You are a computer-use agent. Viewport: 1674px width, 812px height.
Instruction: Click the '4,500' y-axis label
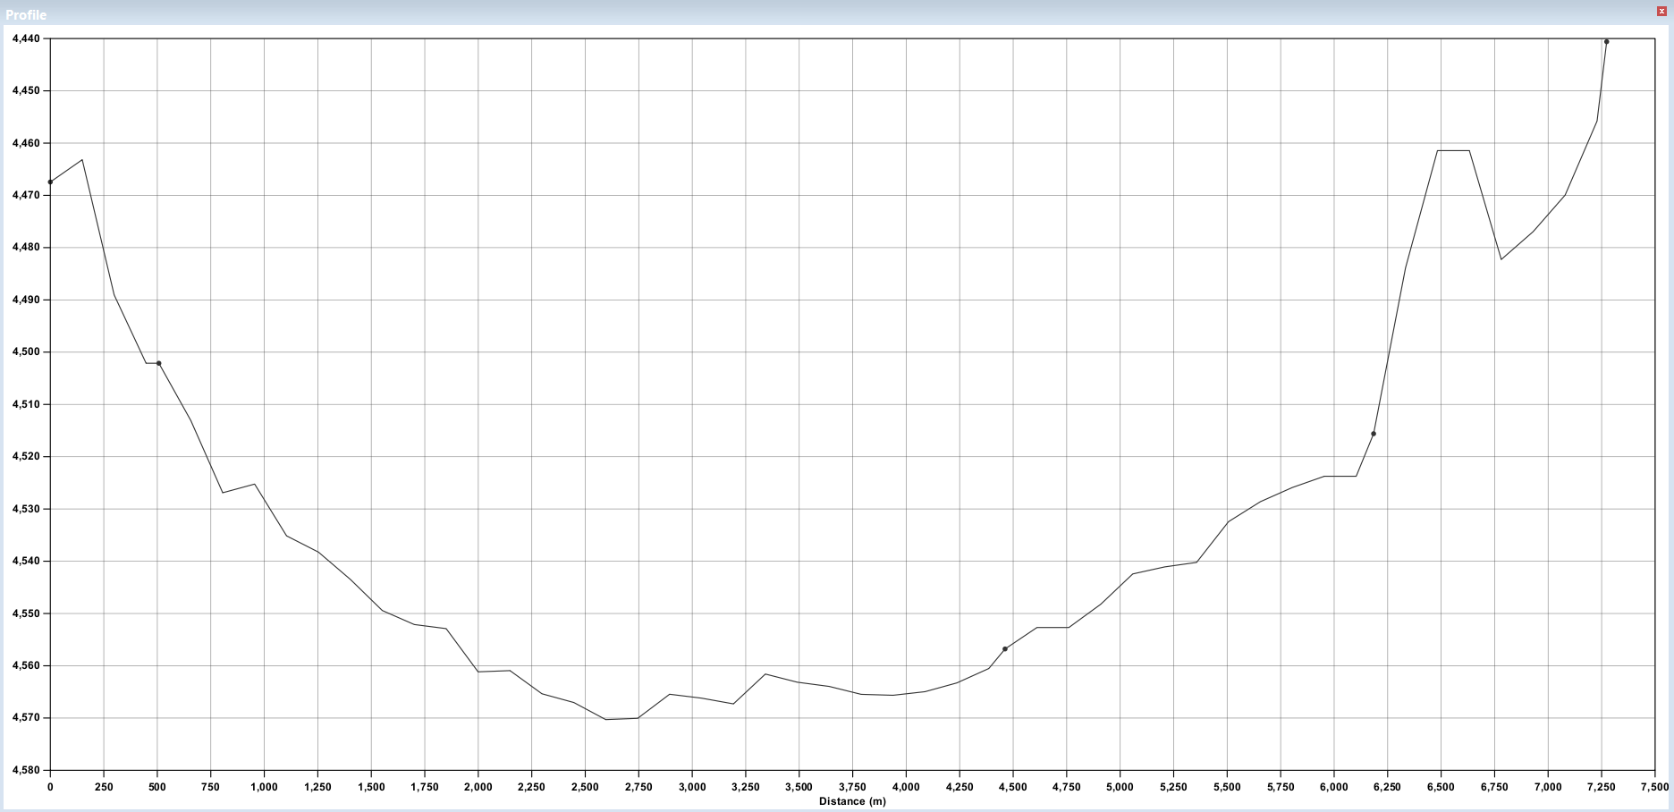[x=25, y=352]
